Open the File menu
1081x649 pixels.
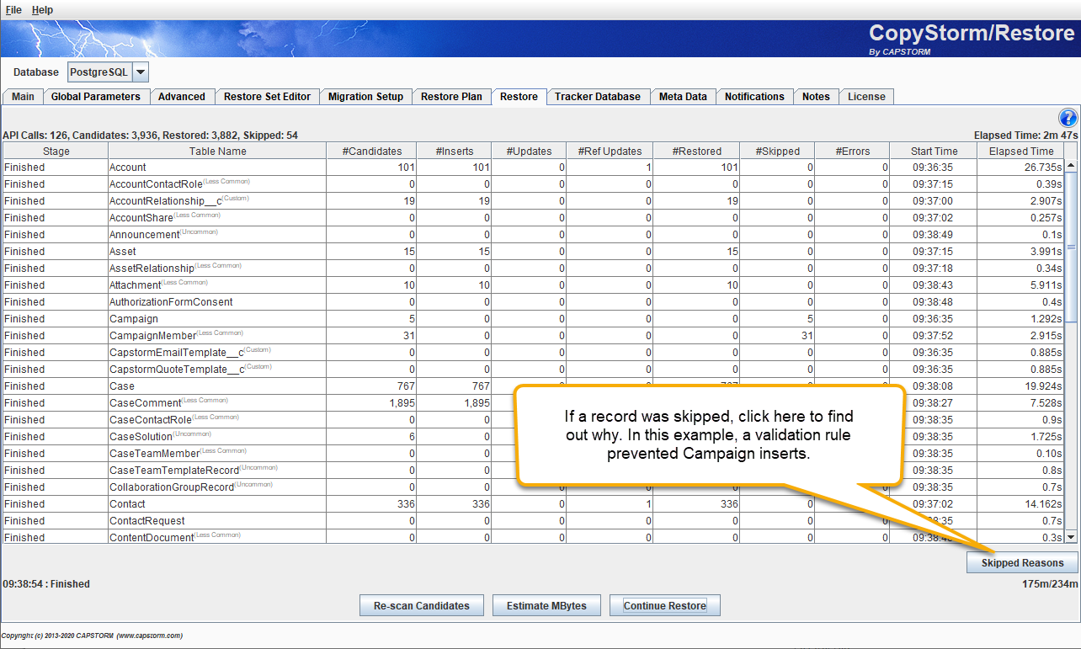[x=13, y=10]
